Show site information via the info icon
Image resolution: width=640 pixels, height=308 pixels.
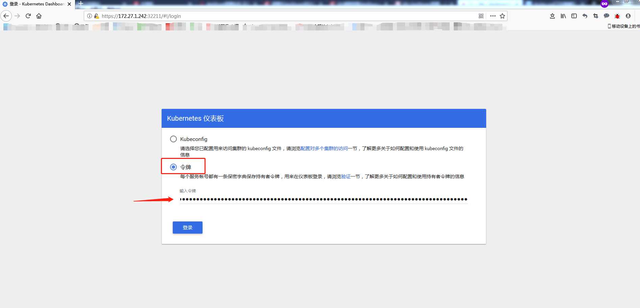coord(90,16)
